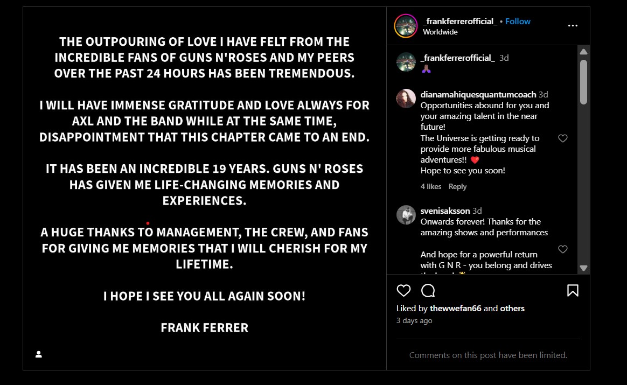View the 4 likes on the comment
This screenshot has width=627, height=385.
(431, 186)
